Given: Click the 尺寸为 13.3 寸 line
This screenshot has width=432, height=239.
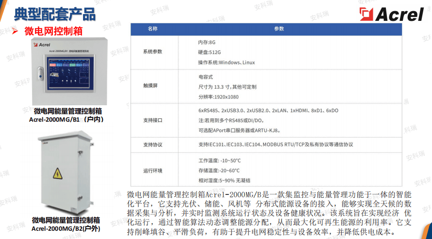Looking at the screenshot, I should [x=227, y=87].
